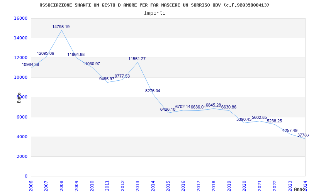The image size is (309, 193).
Task: Click the peak value label 14798.19
Action: coord(61,27)
